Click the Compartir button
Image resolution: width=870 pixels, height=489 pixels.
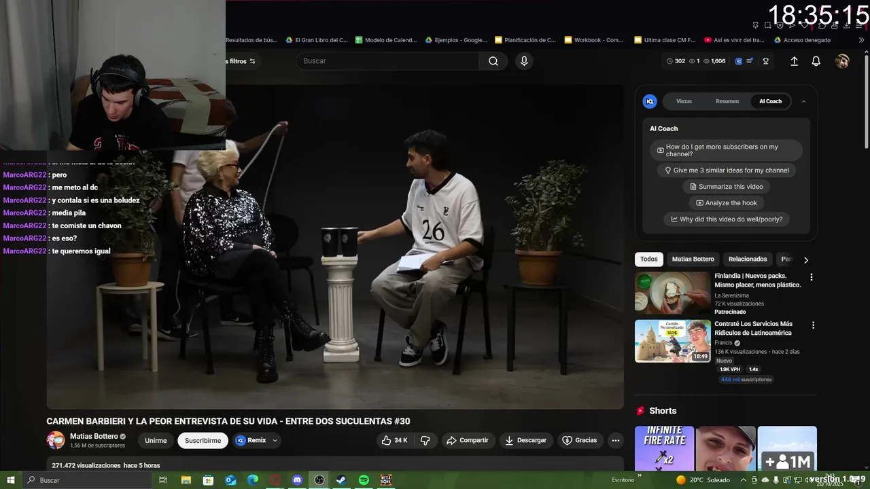point(468,440)
